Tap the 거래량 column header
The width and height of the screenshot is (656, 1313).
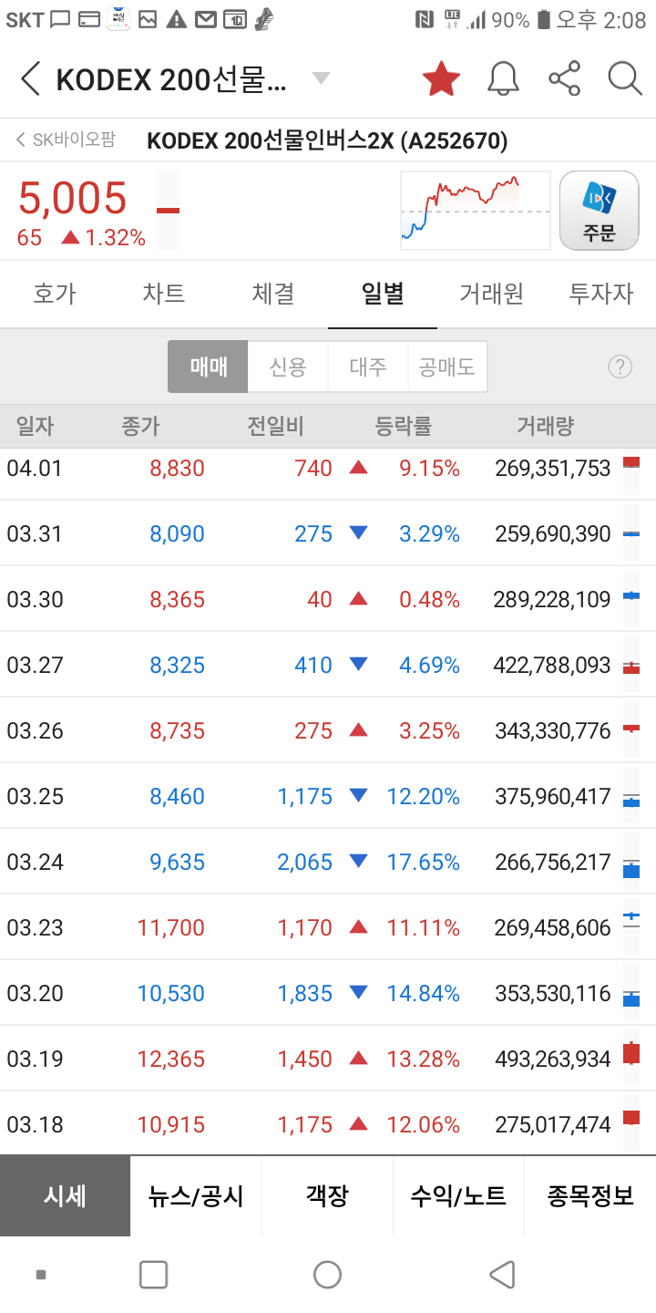(x=545, y=426)
